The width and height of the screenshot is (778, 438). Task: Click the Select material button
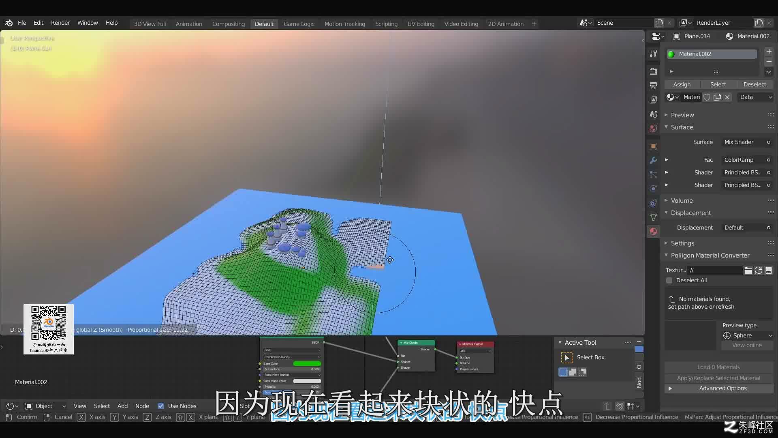point(718,84)
